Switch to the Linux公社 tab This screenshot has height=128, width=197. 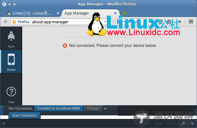click(x=32, y=13)
